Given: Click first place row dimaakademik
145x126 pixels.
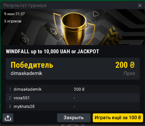Looking at the screenshot, I should [73, 89].
